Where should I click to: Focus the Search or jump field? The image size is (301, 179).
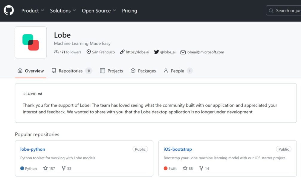coord(283,10)
